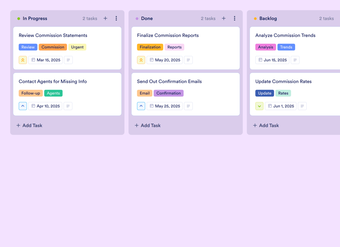This screenshot has width=340, height=247.
Task: Click the low-priority chevron on Update Commission Rates
Action: (x=259, y=106)
